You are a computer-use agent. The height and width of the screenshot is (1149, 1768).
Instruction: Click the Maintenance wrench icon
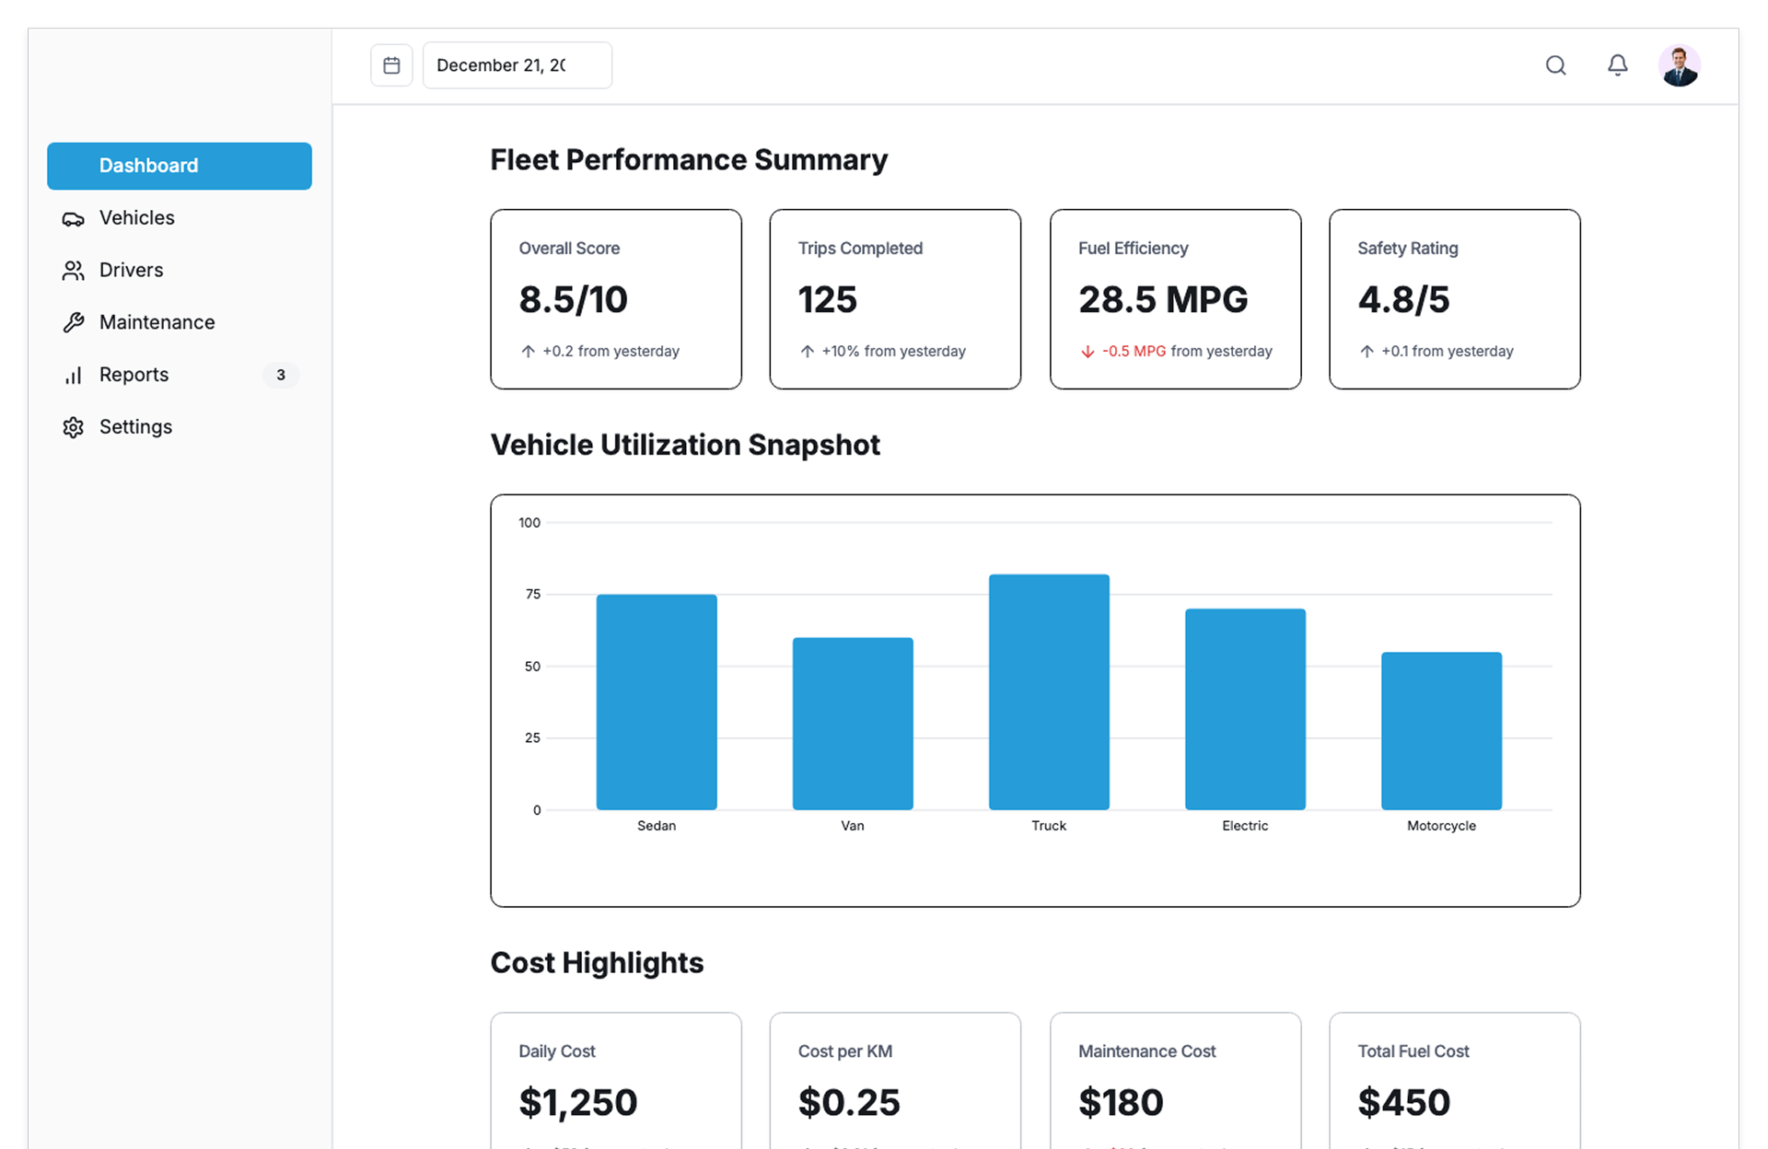coord(73,323)
